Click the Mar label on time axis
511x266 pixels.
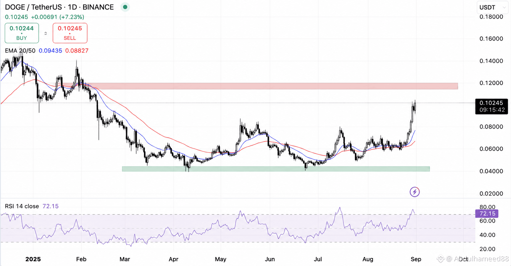[125, 259]
